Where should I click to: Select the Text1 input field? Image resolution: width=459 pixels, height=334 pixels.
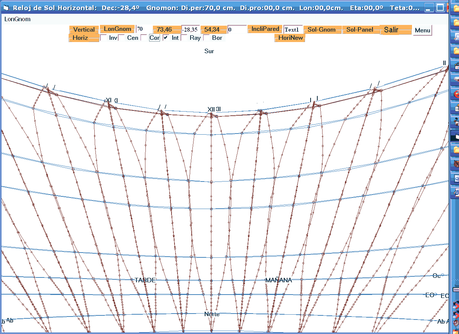point(293,30)
